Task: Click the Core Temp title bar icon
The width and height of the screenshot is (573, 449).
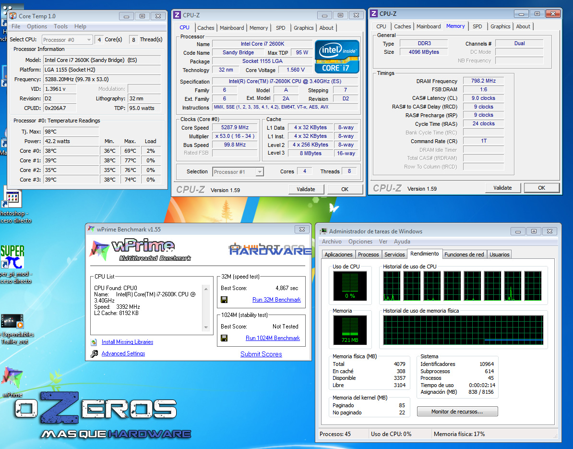Action: (13, 16)
